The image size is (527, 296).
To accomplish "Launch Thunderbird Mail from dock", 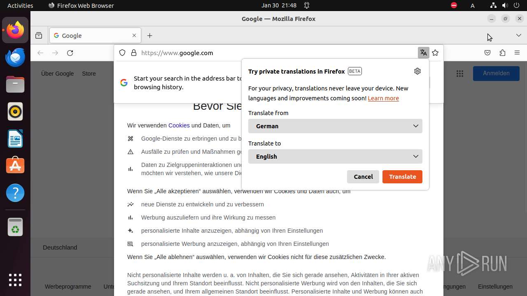I will click(15, 57).
